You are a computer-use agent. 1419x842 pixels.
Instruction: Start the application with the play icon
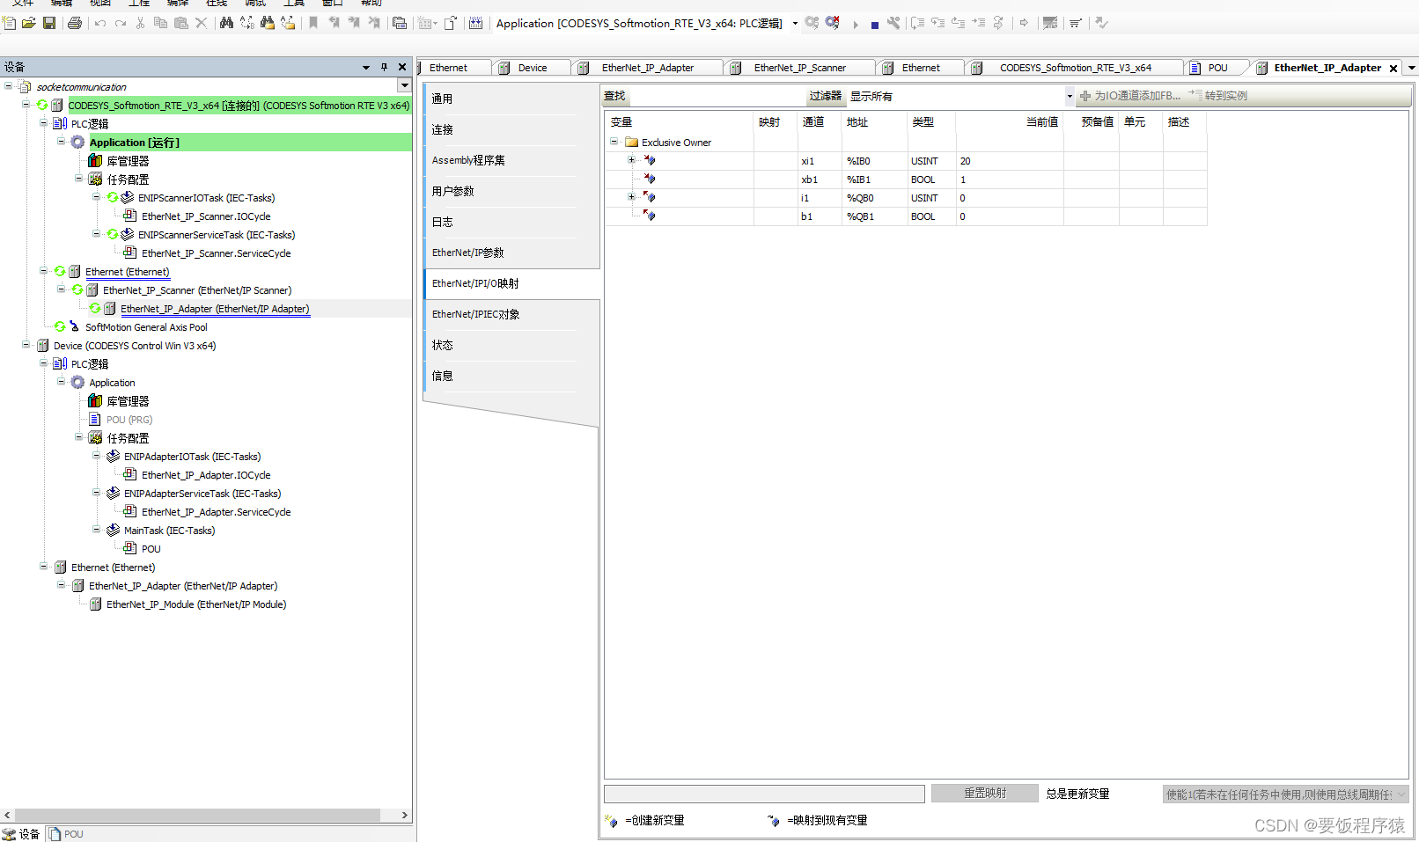click(x=855, y=23)
